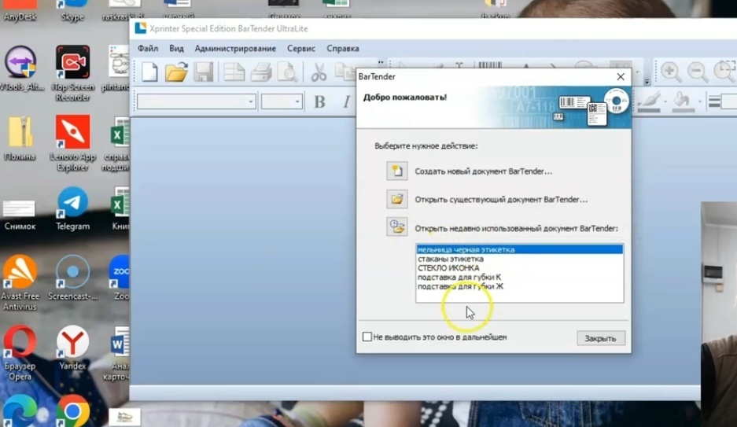Click the Screencast desktop icon
Image resolution: width=737 pixels, height=427 pixels.
(72, 278)
